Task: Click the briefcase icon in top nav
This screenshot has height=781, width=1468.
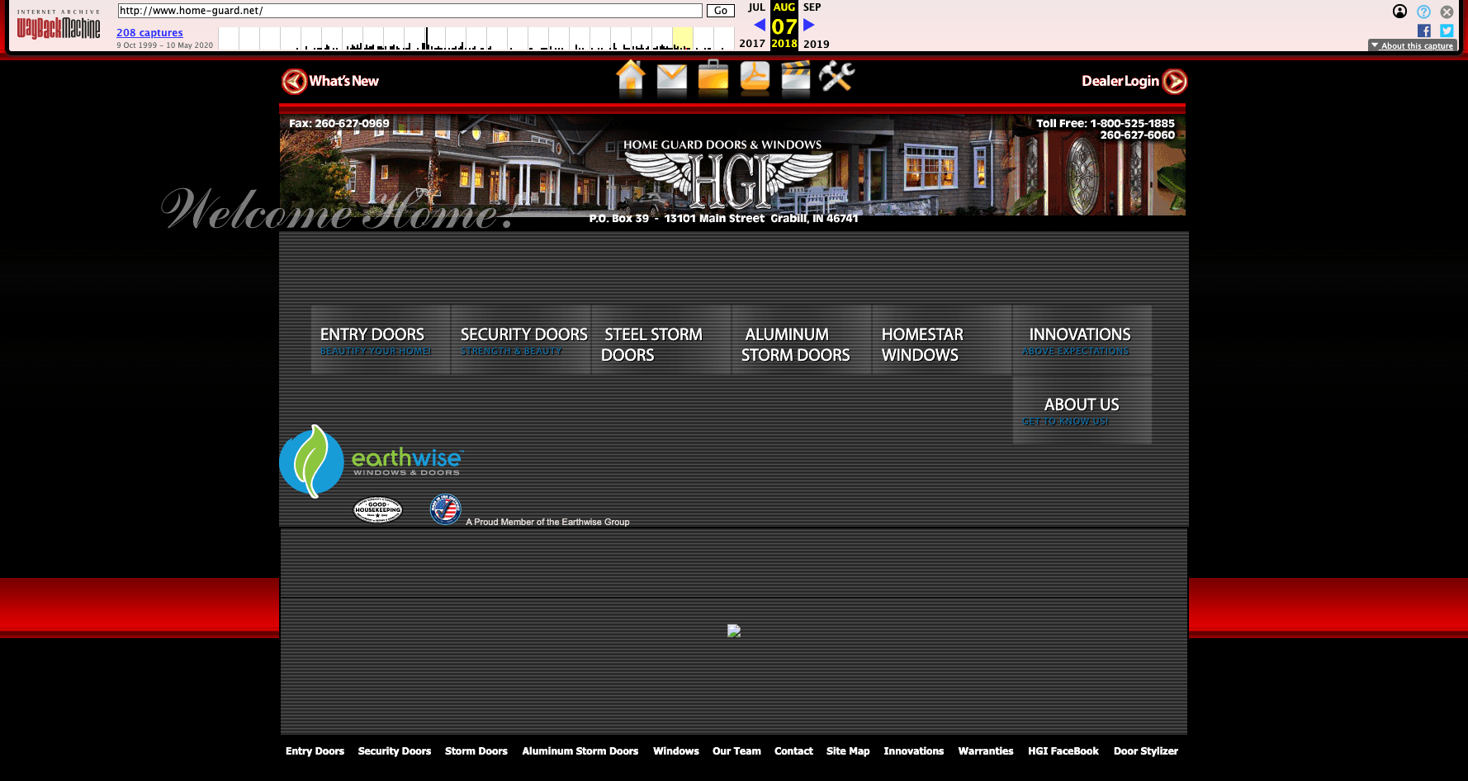Action: pyautogui.click(x=713, y=76)
